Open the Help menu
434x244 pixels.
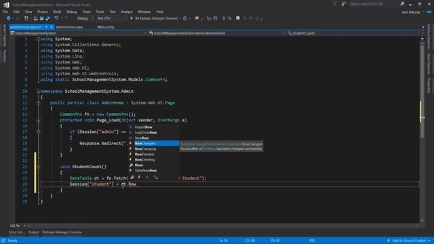click(x=160, y=12)
